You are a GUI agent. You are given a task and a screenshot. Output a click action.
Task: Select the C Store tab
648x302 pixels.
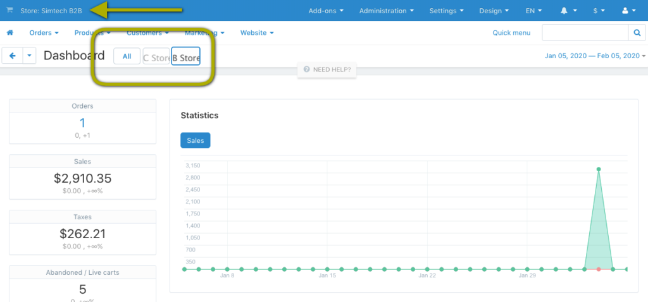(x=157, y=56)
